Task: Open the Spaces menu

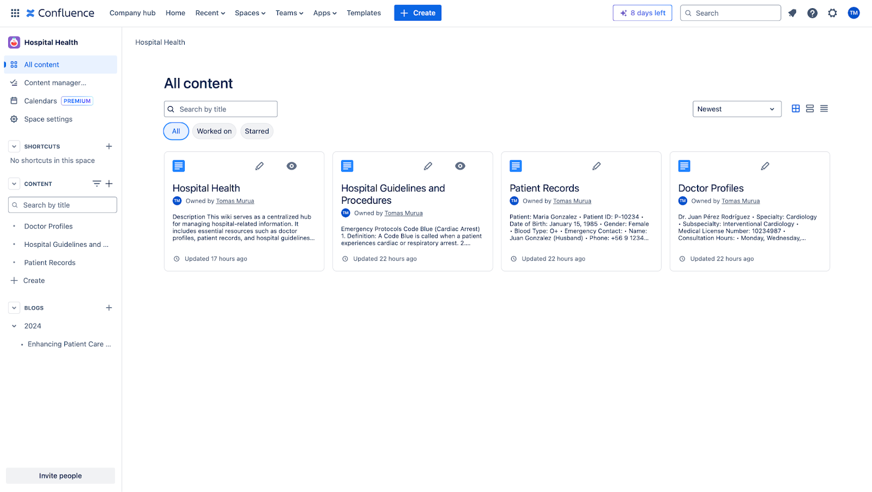Action: tap(250, 13)
